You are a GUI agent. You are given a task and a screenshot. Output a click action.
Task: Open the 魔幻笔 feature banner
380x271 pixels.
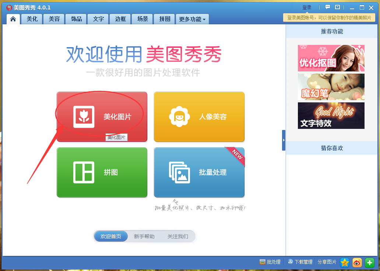tap(331, 87)
